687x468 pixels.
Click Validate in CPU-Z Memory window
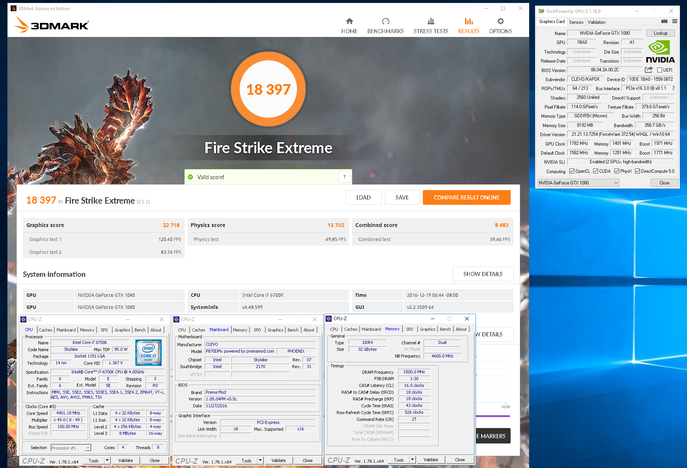pos(431,460)
